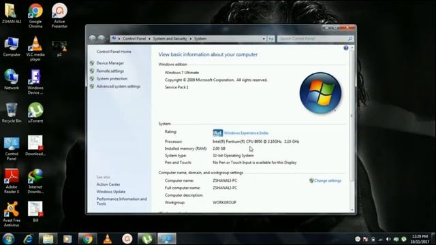
Task: Click the WORKGROUP value text
Action: coord(224,203)
